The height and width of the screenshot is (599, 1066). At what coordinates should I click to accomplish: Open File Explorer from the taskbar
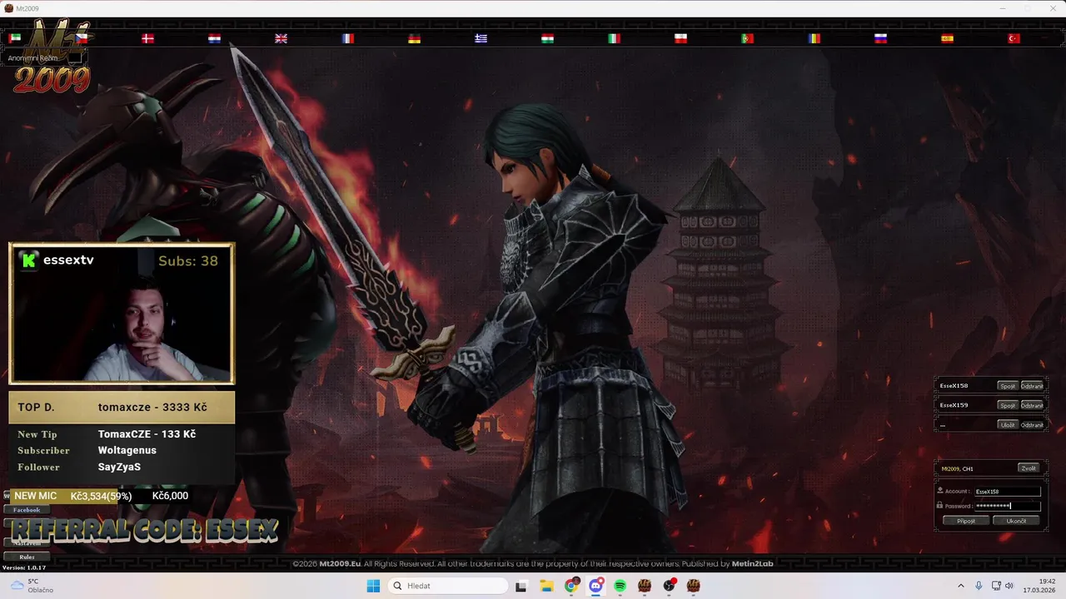click(546, 586)
